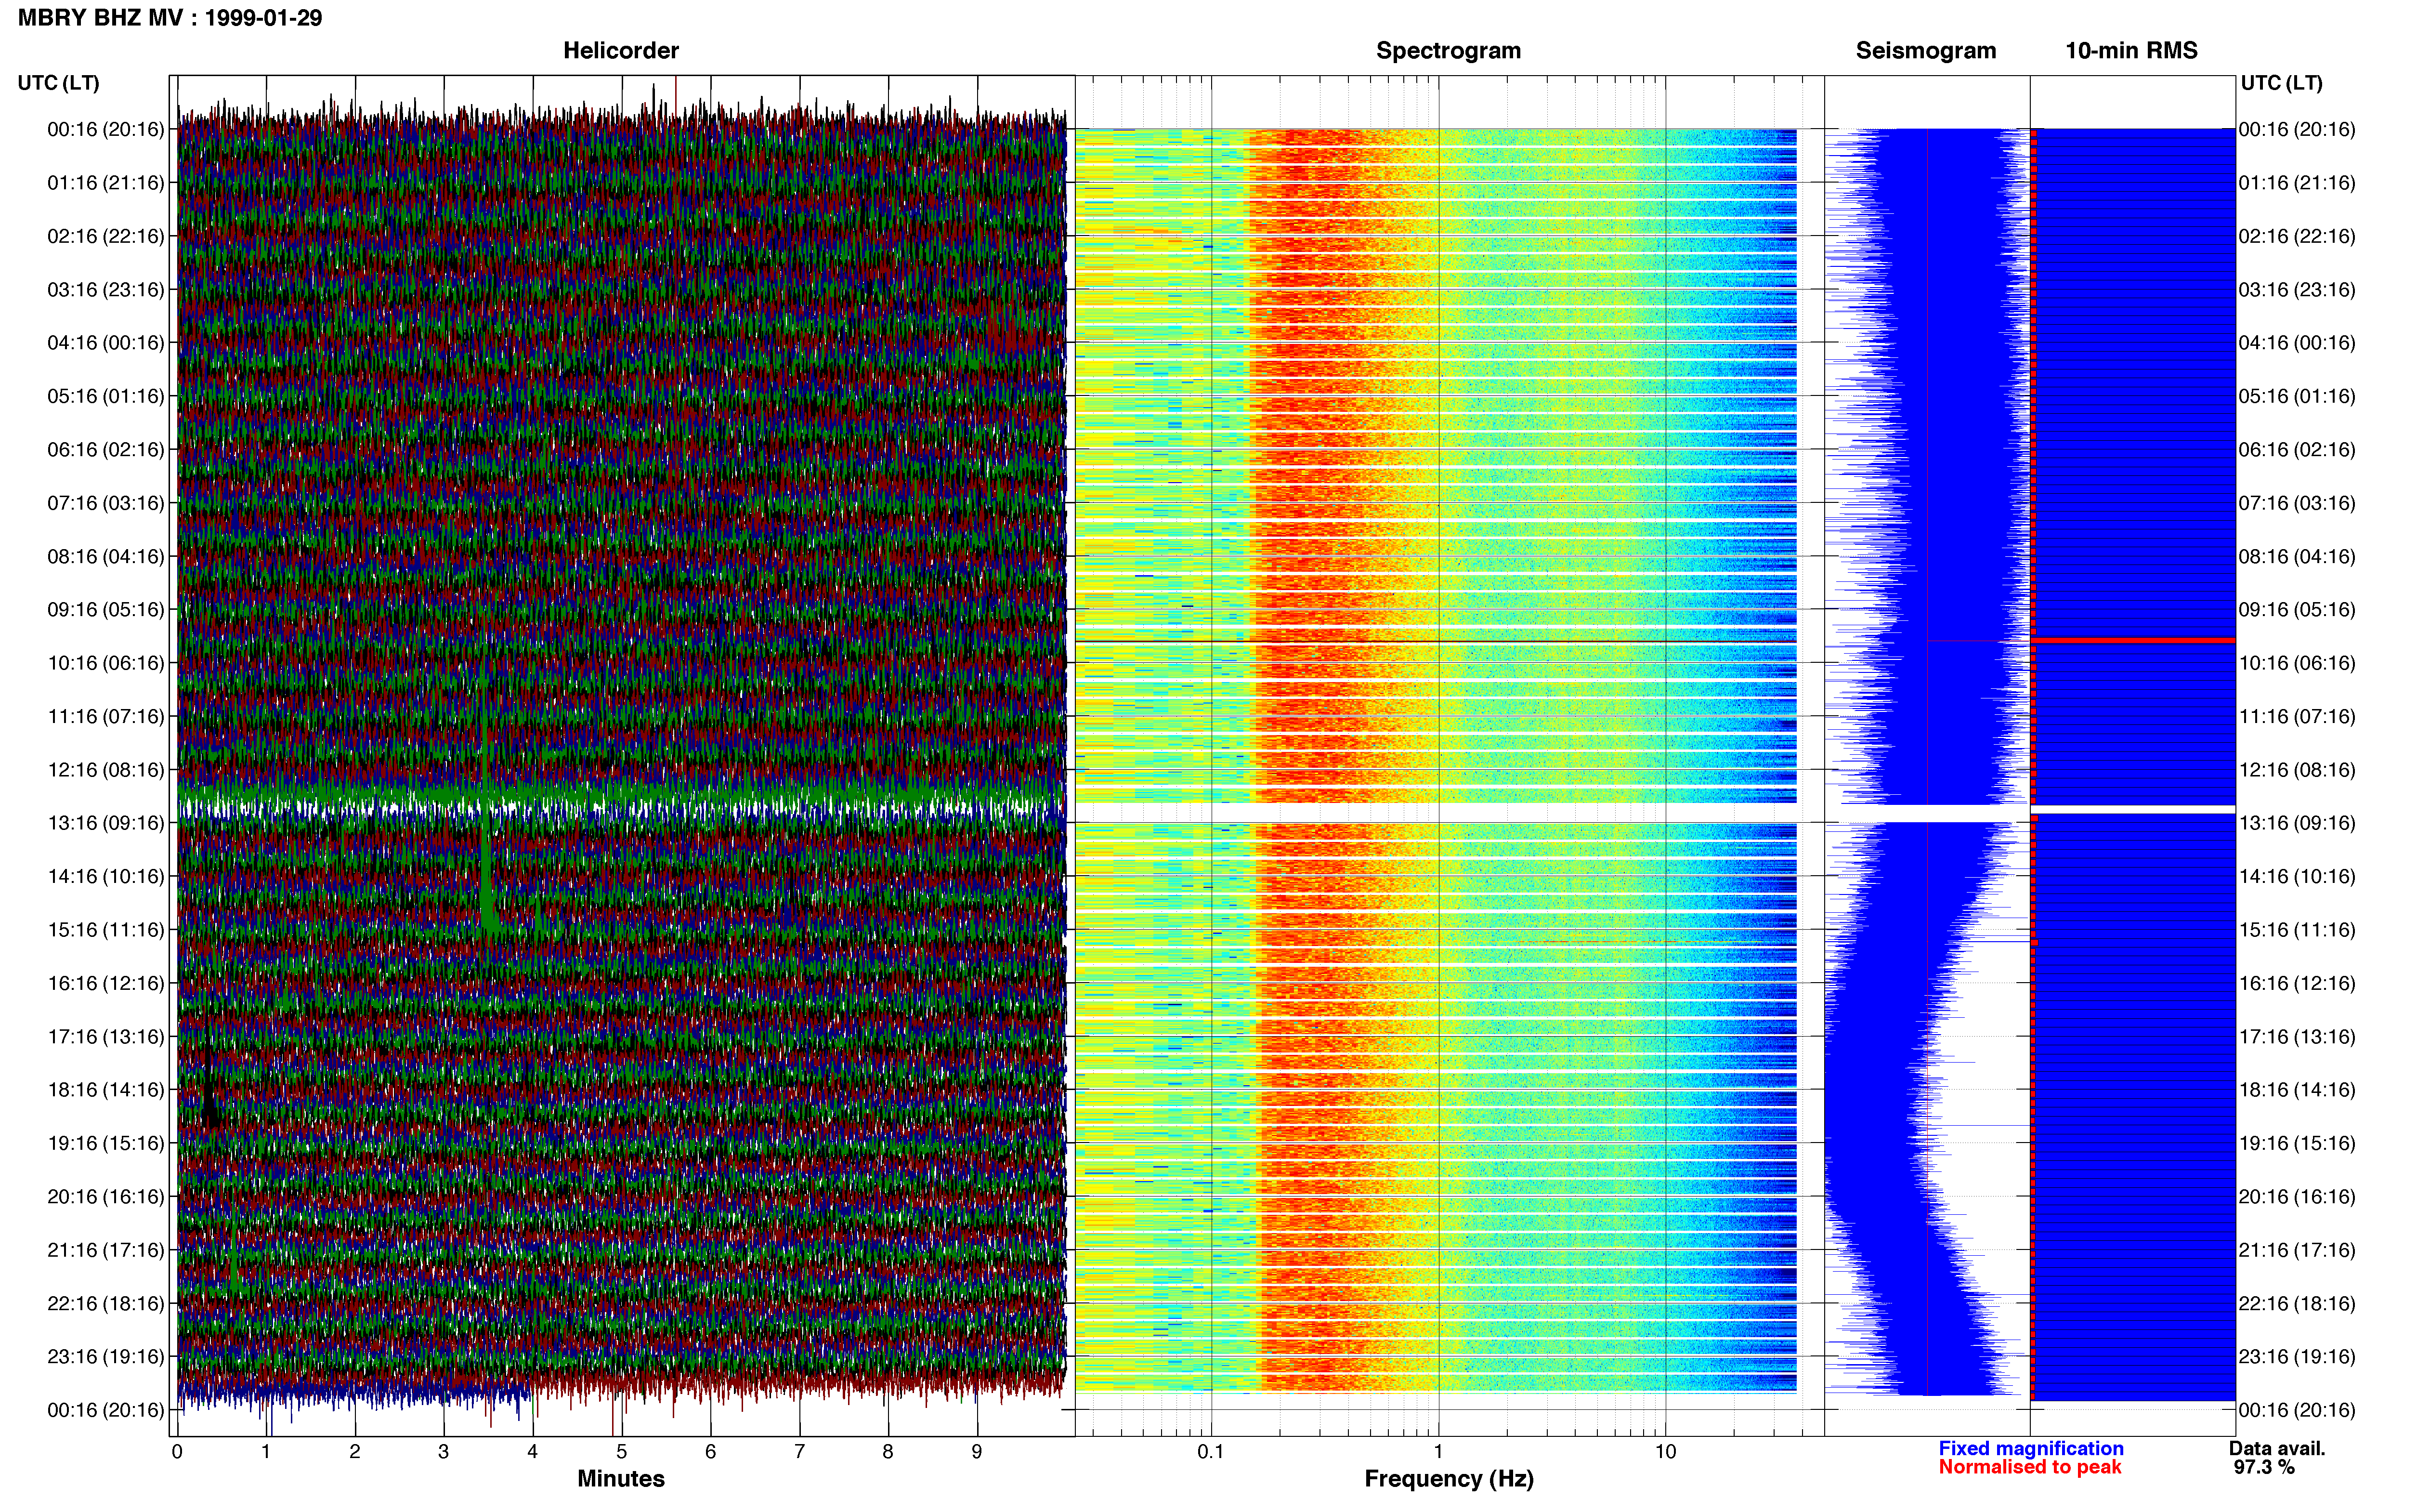Click right time label '07:16 (03:16)'

pos(2297,503)
